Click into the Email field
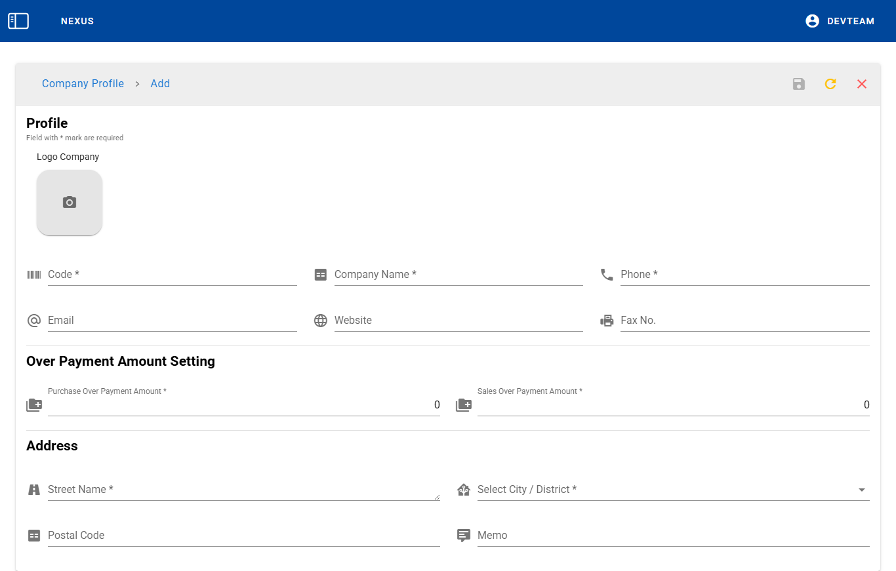The height and width of the screenshot is (571, 896). [172, 321]
